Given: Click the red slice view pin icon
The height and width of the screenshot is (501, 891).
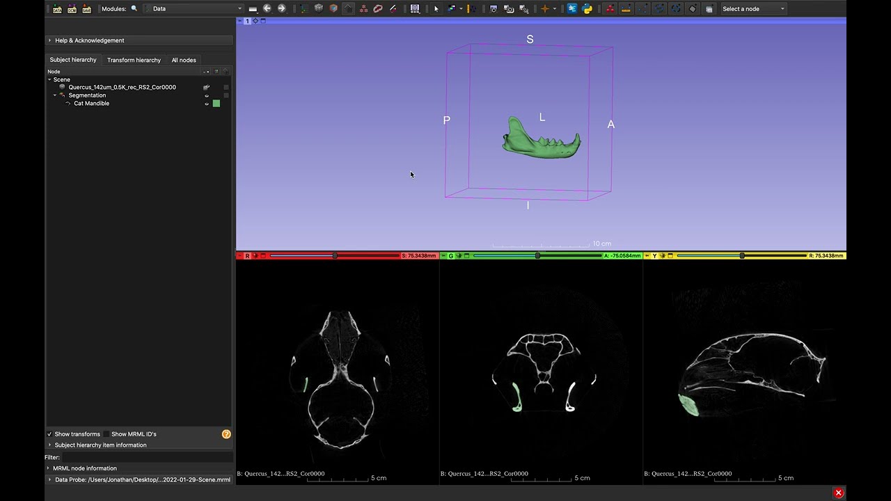Looking at the screenshot, I should pos(239,256).
